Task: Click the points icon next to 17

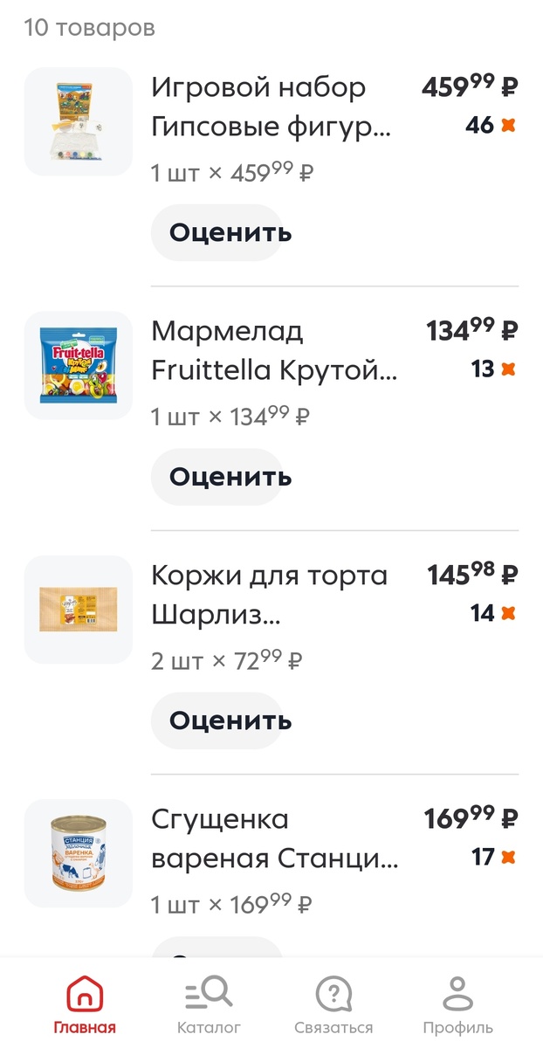Action: point(506,858)
